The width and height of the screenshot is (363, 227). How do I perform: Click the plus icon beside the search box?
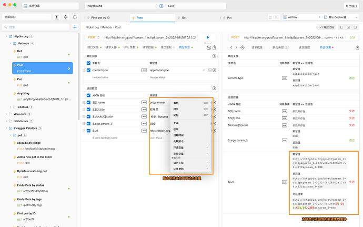click(x=75, y=27)
